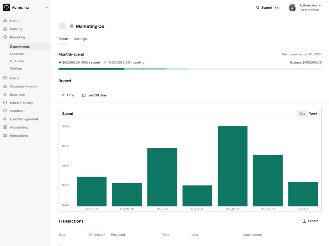Select the Report tab
The width and height of the screenshot is (329, 246).
pos(64,39)
